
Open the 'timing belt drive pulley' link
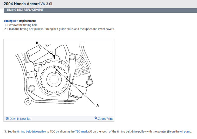click(32, 131)
